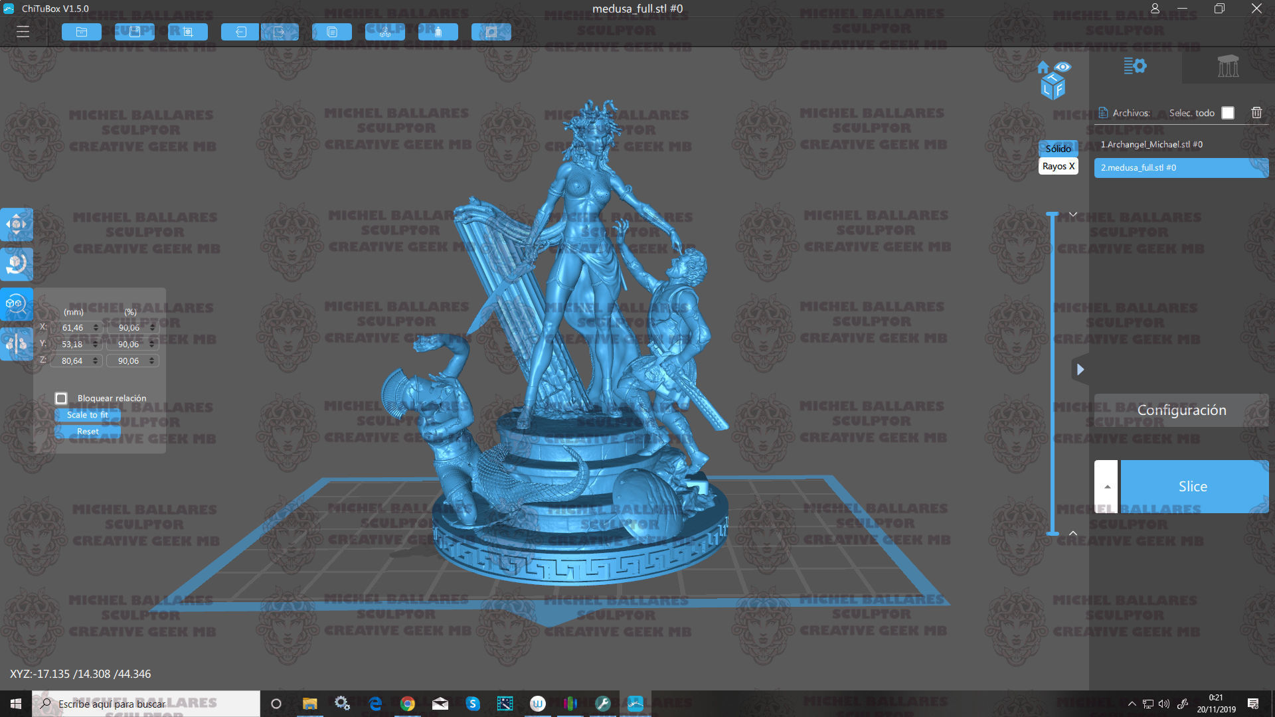Select the Rotate tool in left sidebar
The height and width of the screenshot is (717, 1275).
(x=17, y=264)
